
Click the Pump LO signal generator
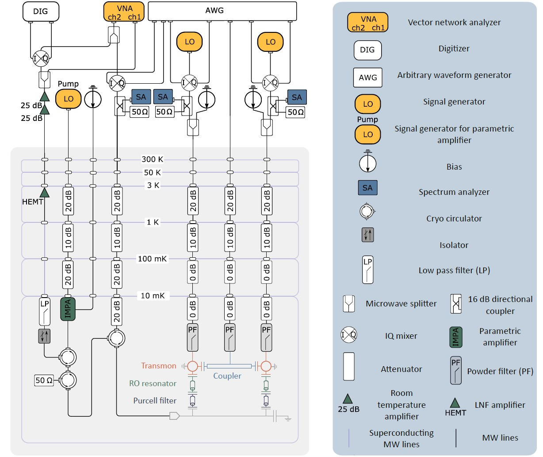69,99
